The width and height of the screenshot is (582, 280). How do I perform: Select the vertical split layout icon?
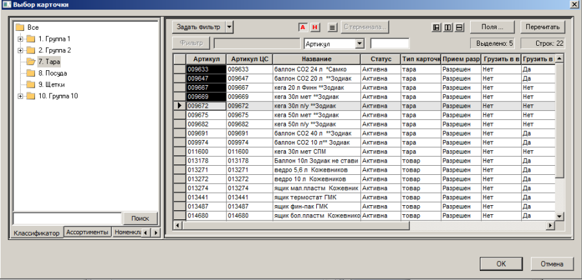[448, 27]
